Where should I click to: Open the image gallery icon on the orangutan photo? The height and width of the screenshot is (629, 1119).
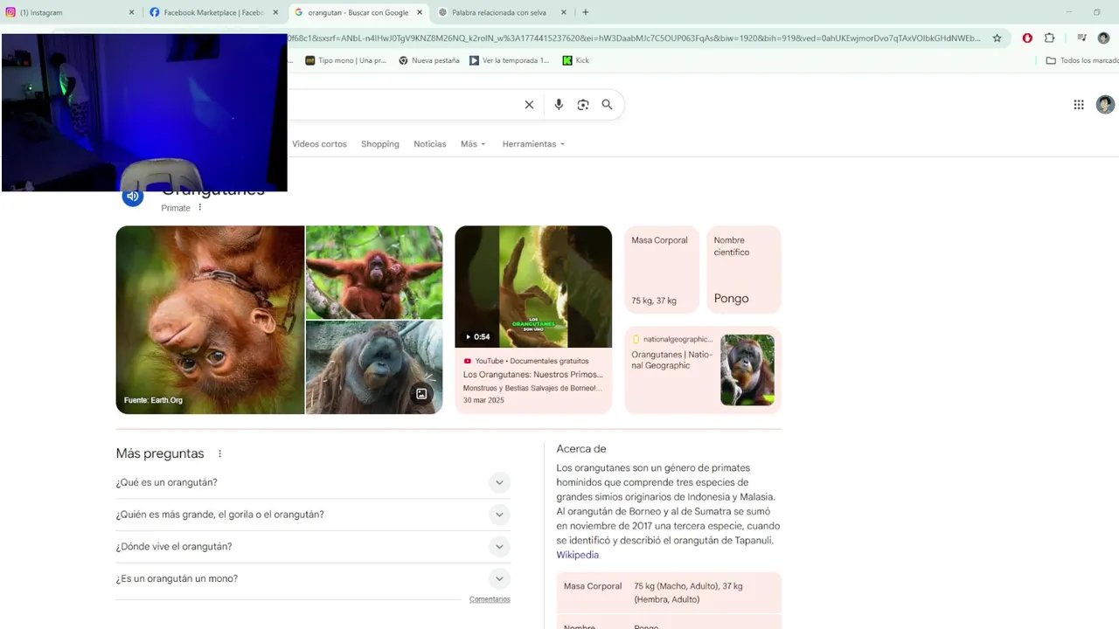pyautogui.click(x=421, y=394)
